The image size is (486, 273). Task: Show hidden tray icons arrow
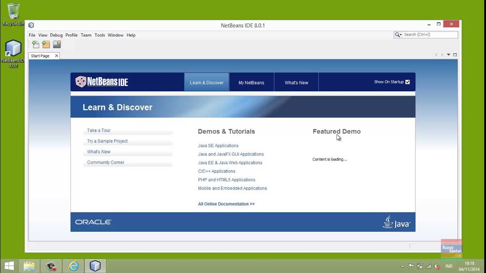pyautogui.click(x=402, y=266)
